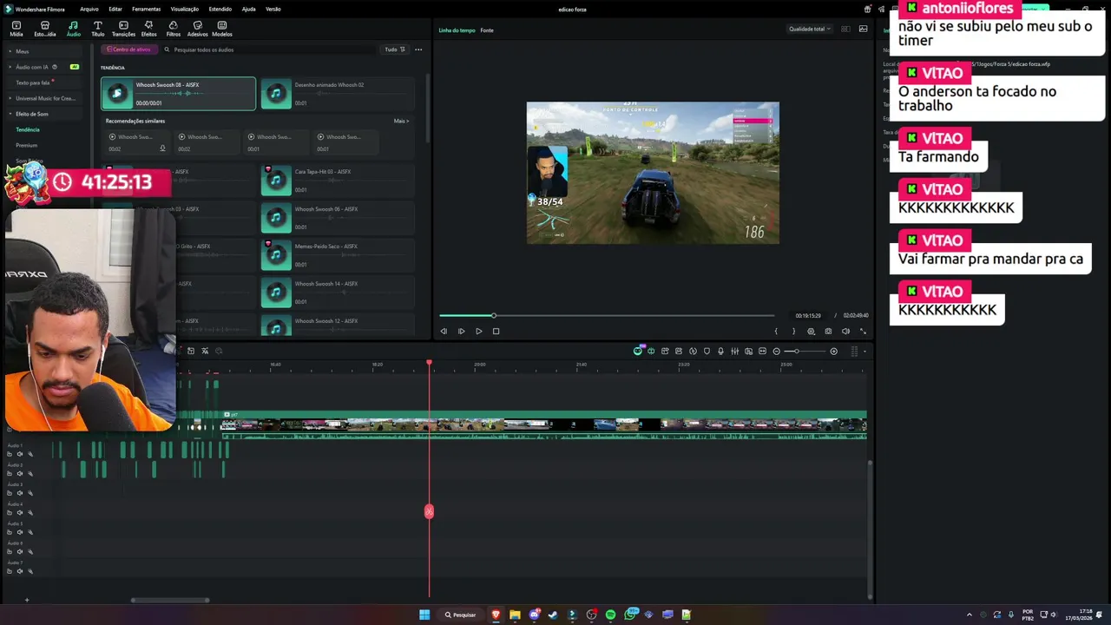Play preview frame by frame forward

pos(461,331)
